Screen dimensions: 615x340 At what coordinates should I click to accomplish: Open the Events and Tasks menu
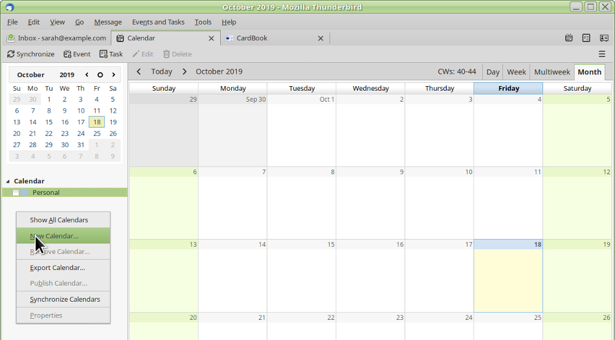coord(158,22)
